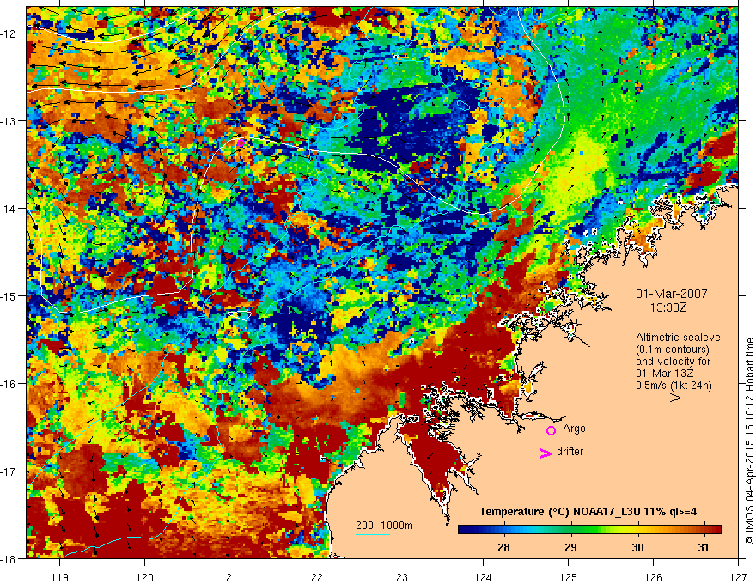Click the '0.5m/s (1kt 24h)' text
The width and height of the screenshot is (756, 584).
point(674,386)
